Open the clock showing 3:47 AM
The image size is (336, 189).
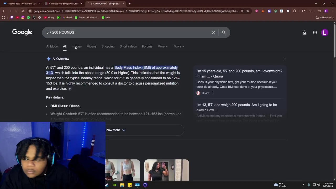point(328,185)
